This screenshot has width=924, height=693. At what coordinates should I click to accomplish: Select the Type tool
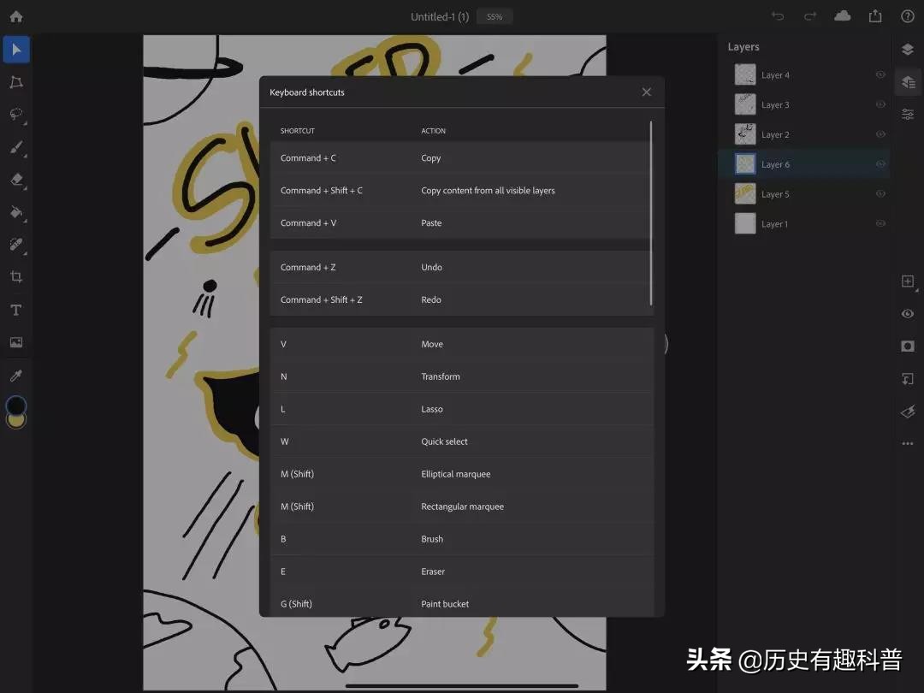(x=16, y=310)
